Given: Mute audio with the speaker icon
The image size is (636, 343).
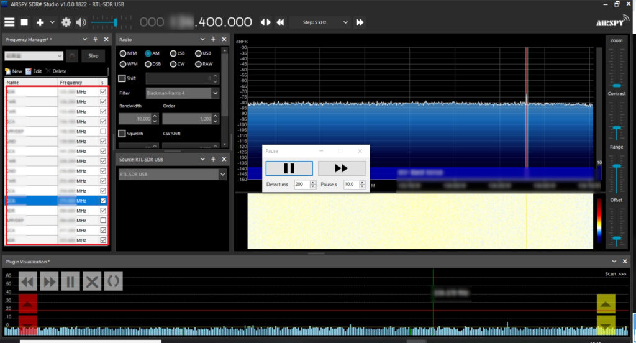Looking at the screenshot, I should [x=81, y=22].
